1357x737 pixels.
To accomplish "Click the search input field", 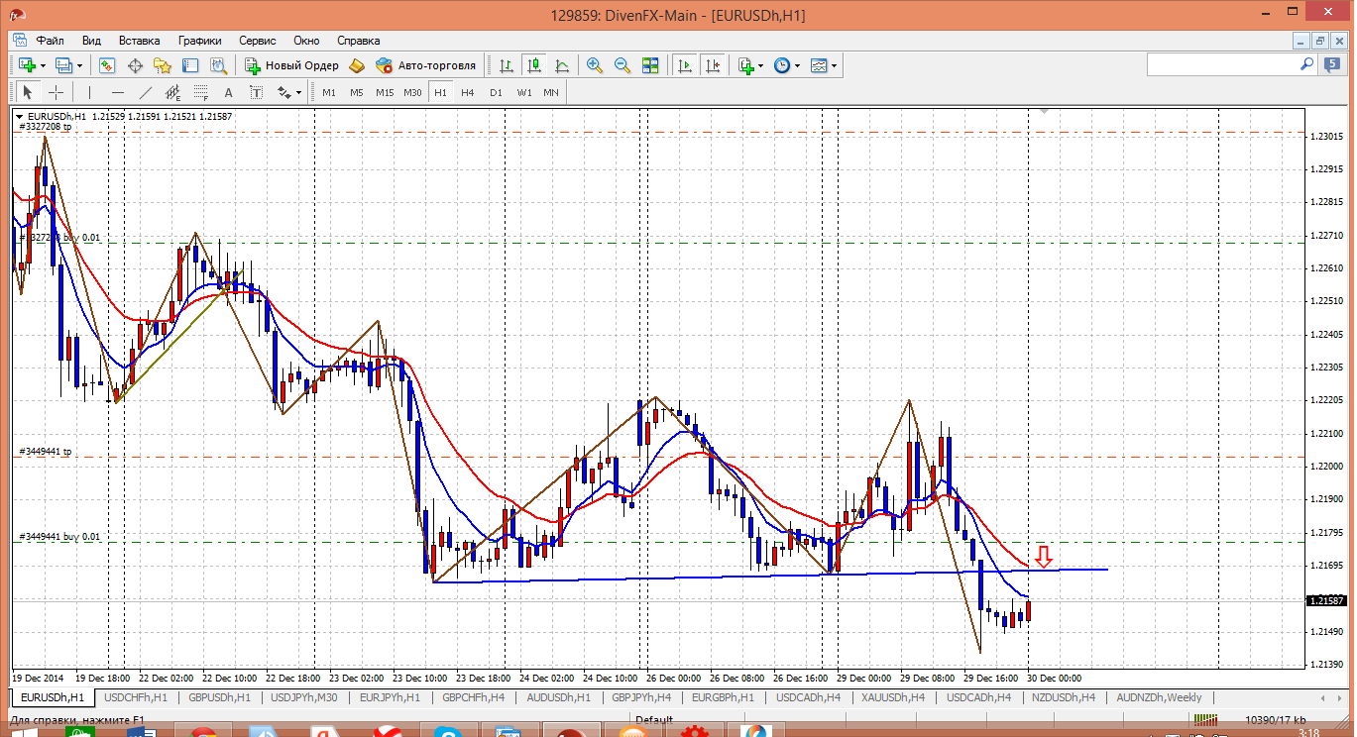I will click(1221, 64).
